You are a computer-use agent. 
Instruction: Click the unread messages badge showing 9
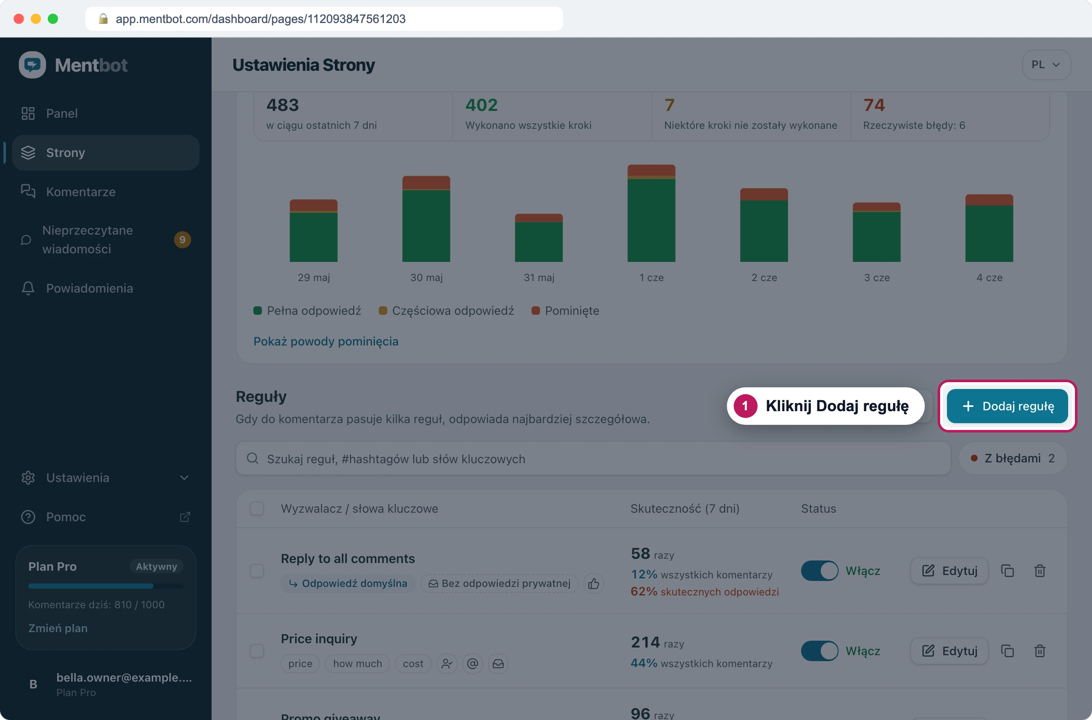182,240
